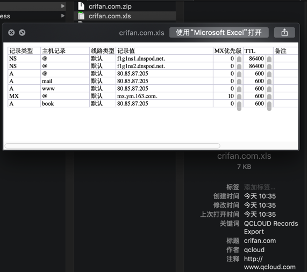The image size is (307, 272).
Task: Select cell mx.ym.163.com.
Action: coord(165,96)
